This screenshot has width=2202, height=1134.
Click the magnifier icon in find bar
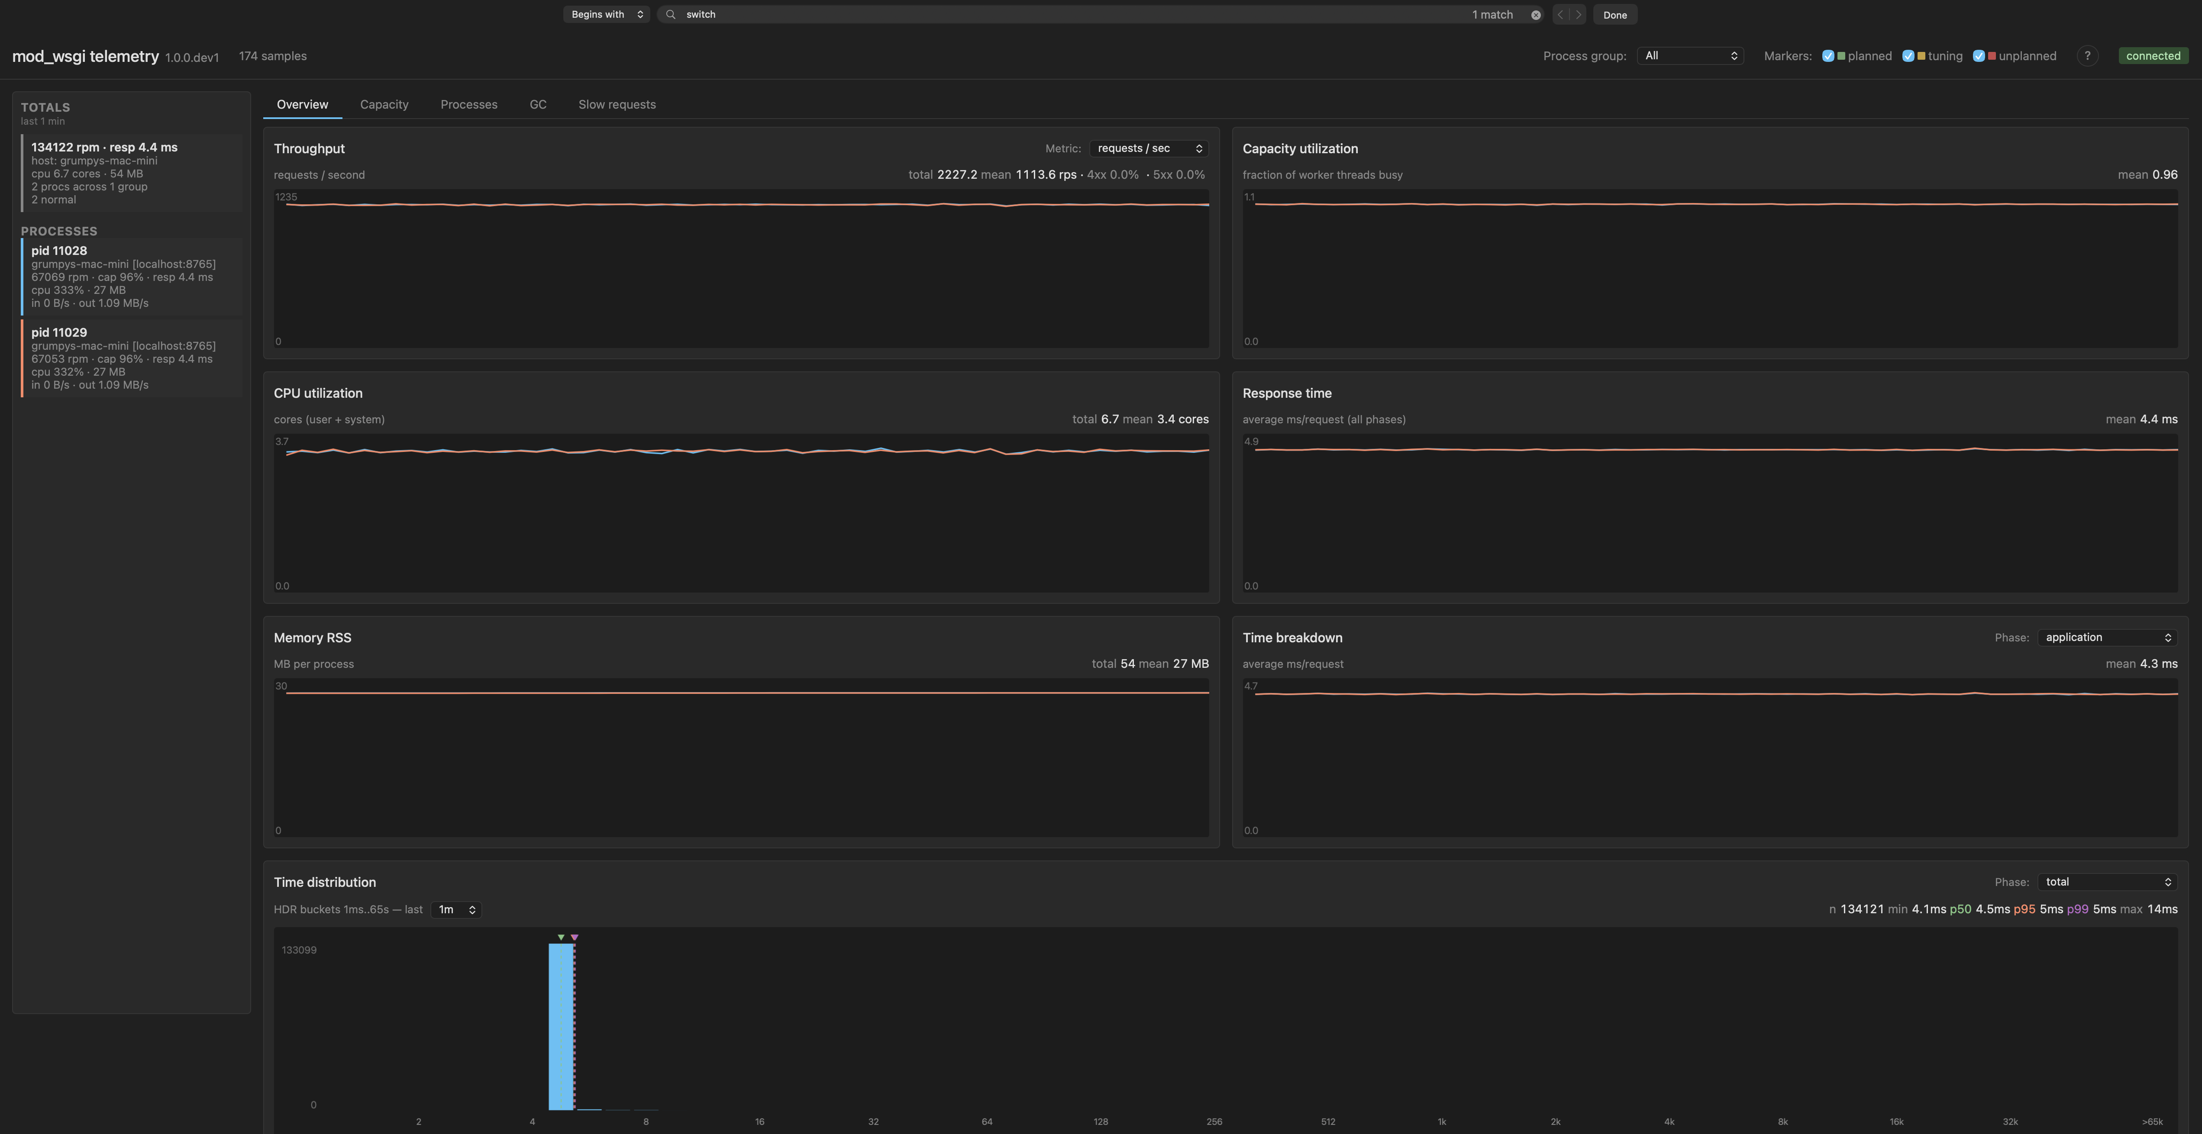pos(670,15)
